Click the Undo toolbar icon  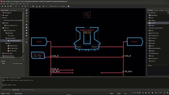click(16, 6)
